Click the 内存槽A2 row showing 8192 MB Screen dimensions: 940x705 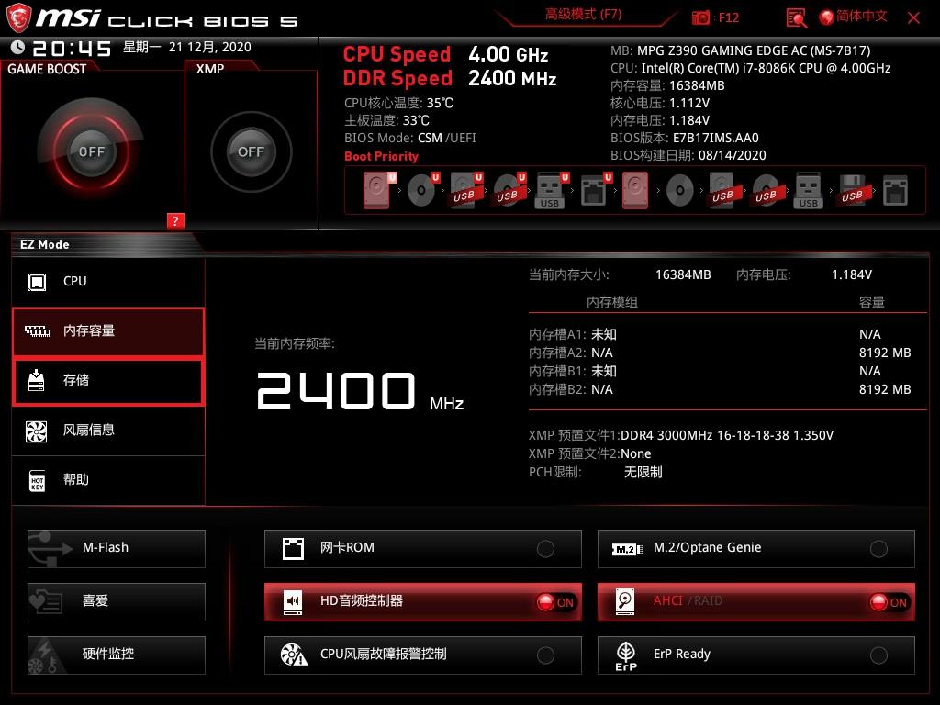click(x=720, y=352)
